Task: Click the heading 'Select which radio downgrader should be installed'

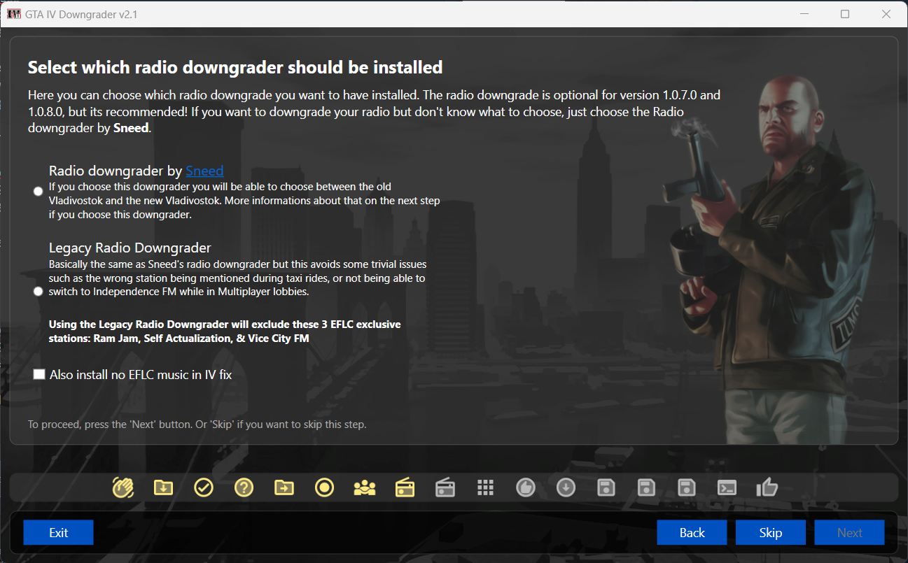Action: pos(235,68)
